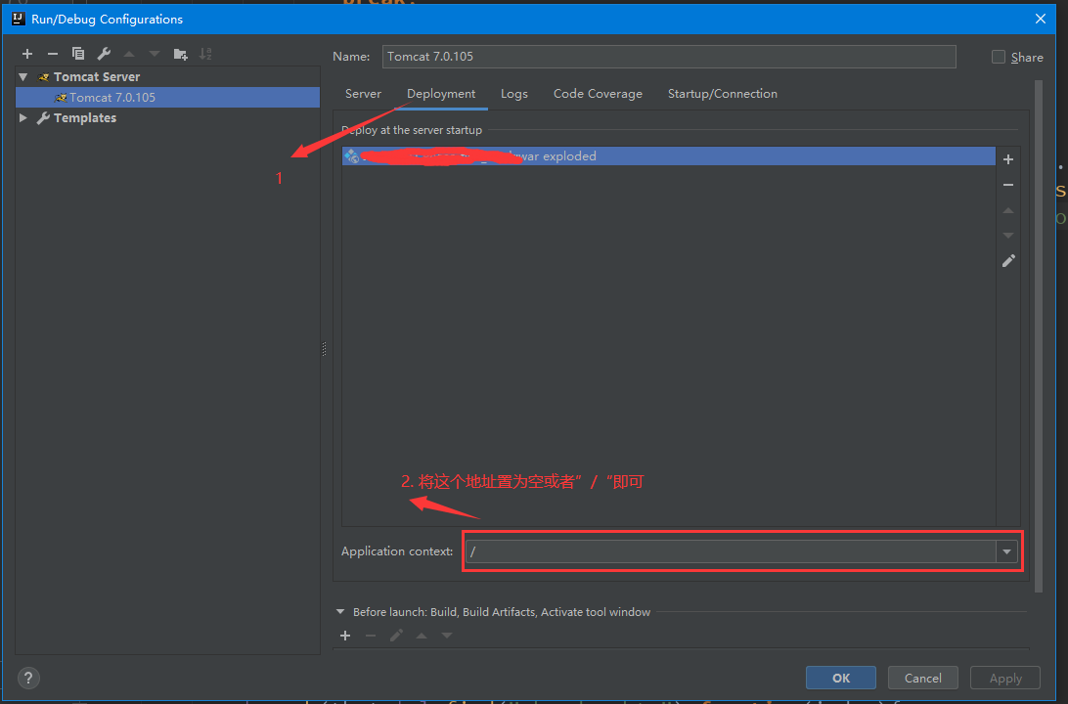The image size is (1068, 704).
Task: Select the Tomcat Server tree item
Action: [x=97, y=77]
